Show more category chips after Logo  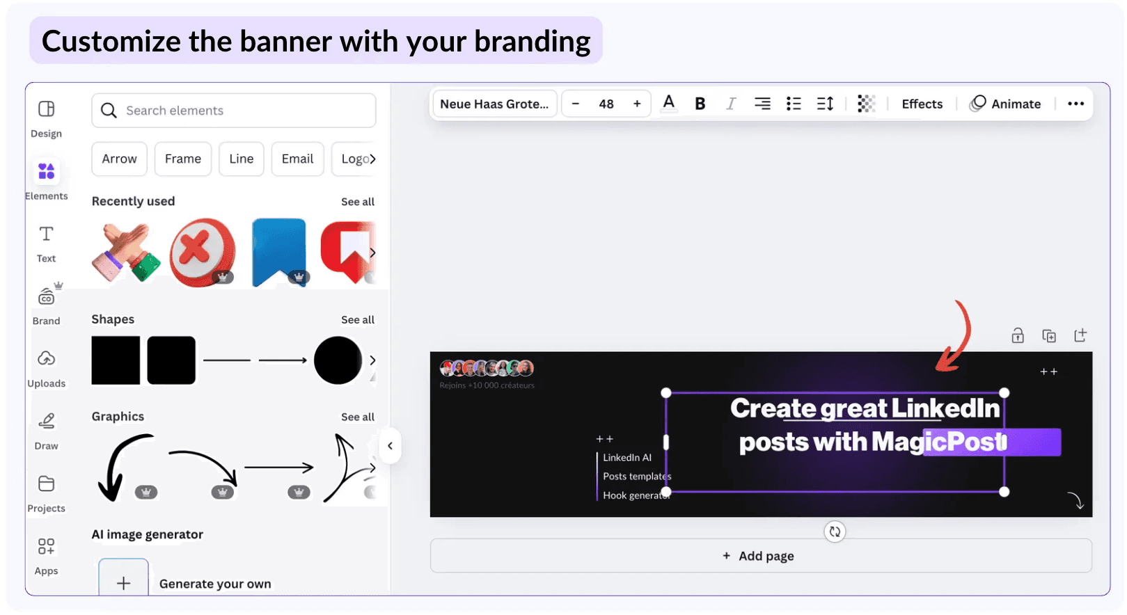[x=372, y=159]
